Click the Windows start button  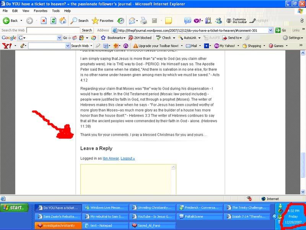(x=15, y=207)
